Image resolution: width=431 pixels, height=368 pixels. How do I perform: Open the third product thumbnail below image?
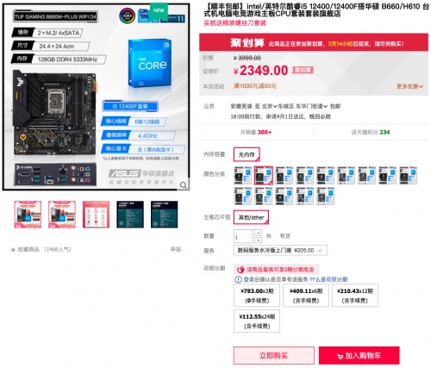tap(97, 215)
